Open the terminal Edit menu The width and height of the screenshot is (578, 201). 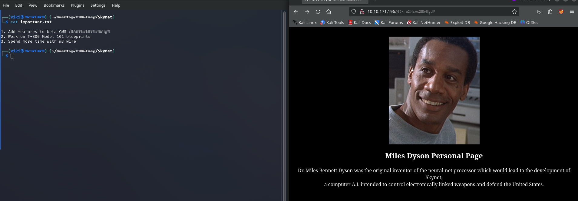19,5
